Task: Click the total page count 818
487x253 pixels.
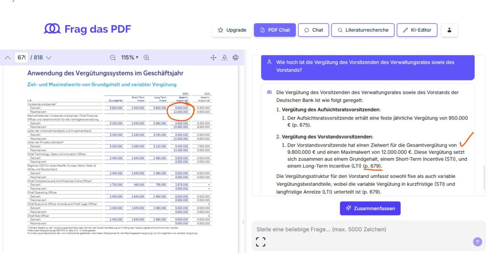Action: [x=38, y=57]
